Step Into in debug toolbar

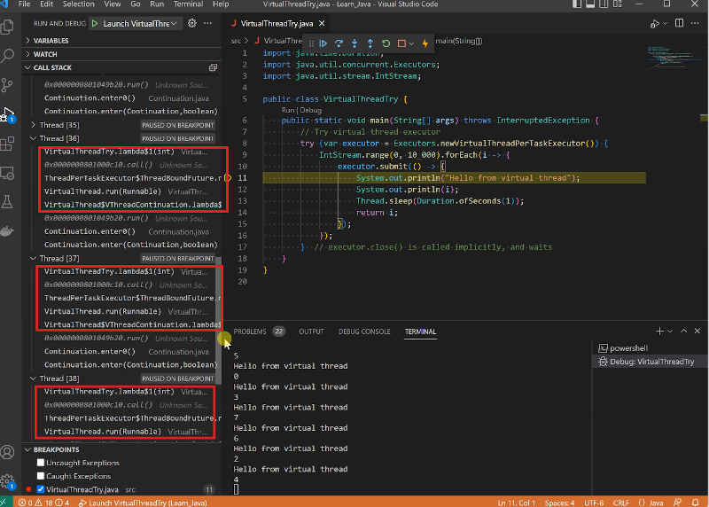pos(354,43)
